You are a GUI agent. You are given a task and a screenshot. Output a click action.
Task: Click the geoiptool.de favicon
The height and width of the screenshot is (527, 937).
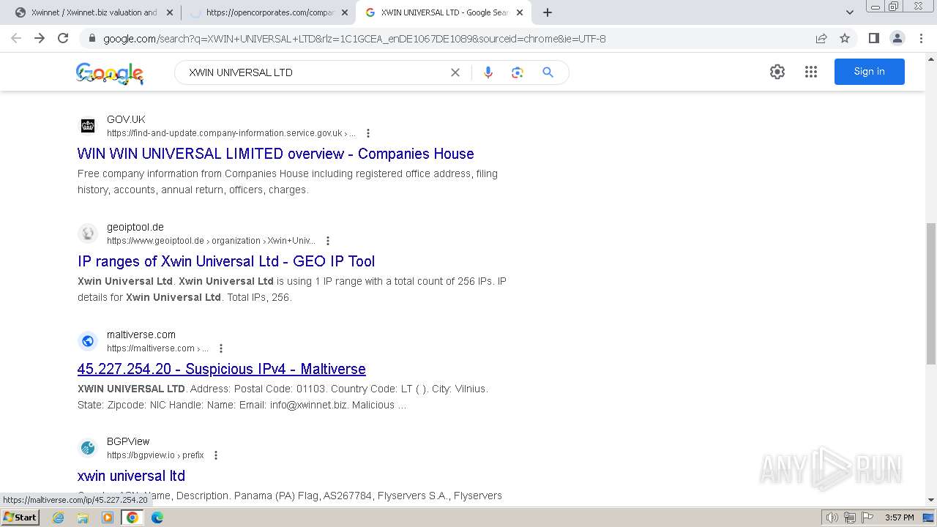pos(88,233)
